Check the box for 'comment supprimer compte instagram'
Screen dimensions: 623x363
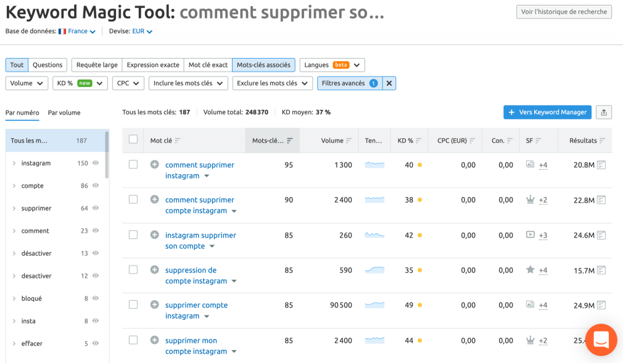(x=133, y=199)
